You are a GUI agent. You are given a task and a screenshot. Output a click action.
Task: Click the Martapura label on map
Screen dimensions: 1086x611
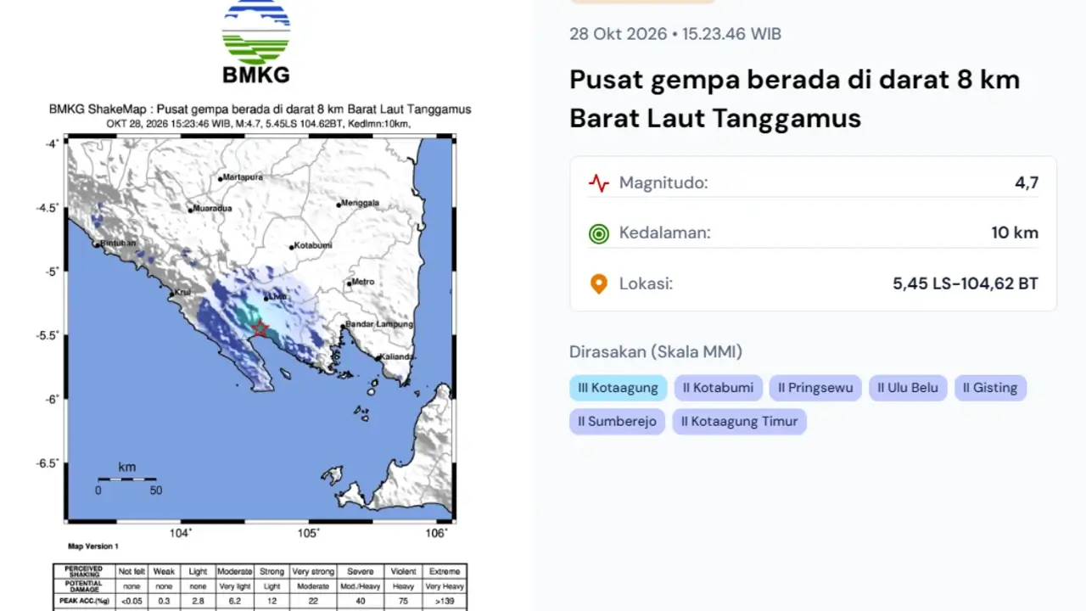[x=243, y=178]
